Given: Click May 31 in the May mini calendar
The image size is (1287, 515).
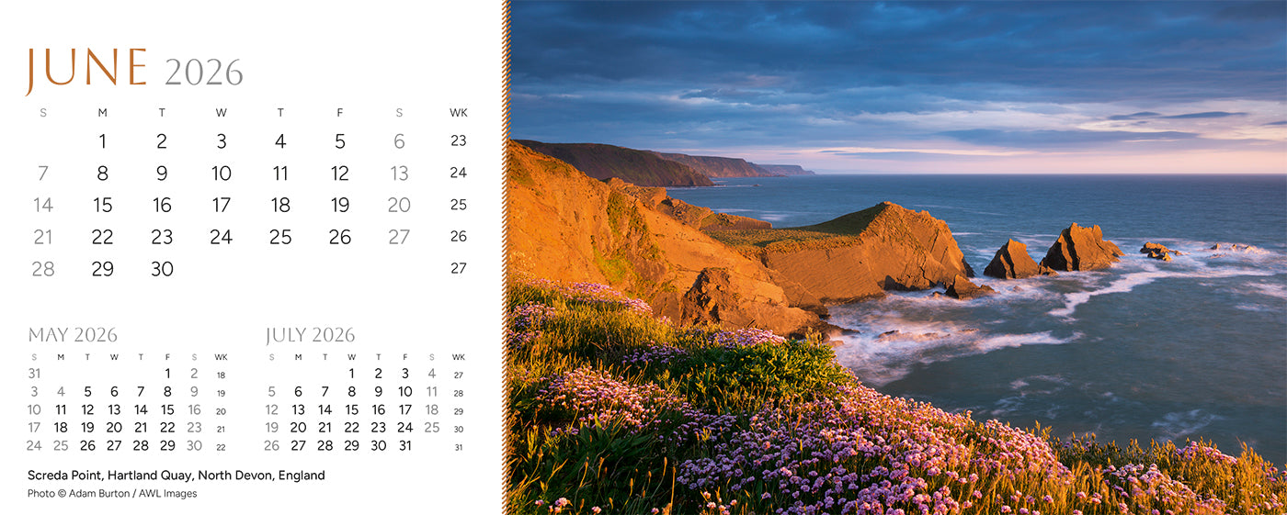Looking at the screenshot, I should pyautogui.click(x=34, y=374).
